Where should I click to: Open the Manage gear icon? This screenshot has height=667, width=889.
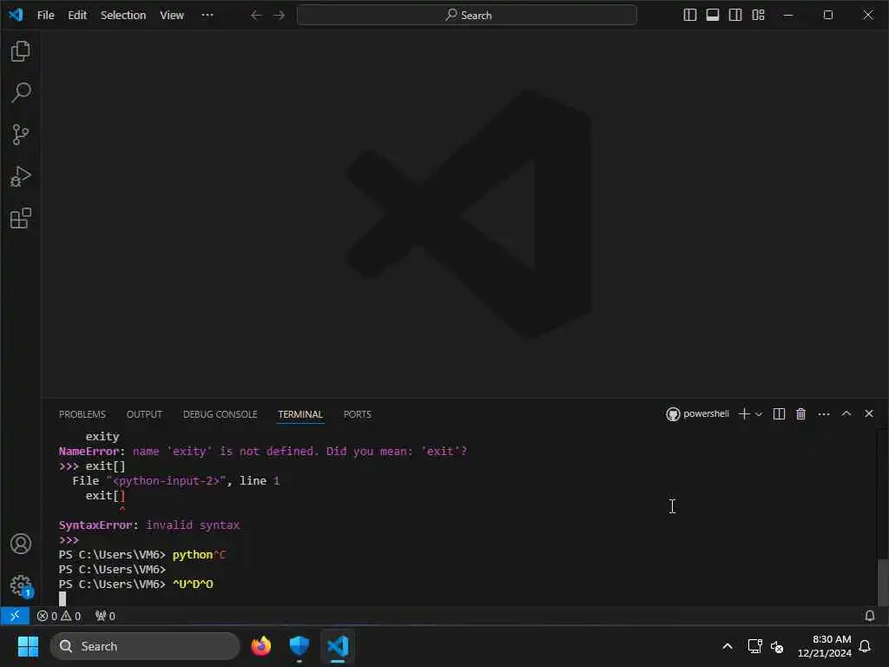point(21,585)
